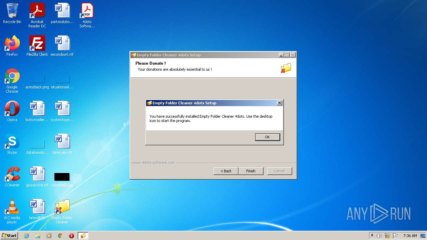
Task: Select secondsort.rtf file icon
Action: [x=62, y=46]
